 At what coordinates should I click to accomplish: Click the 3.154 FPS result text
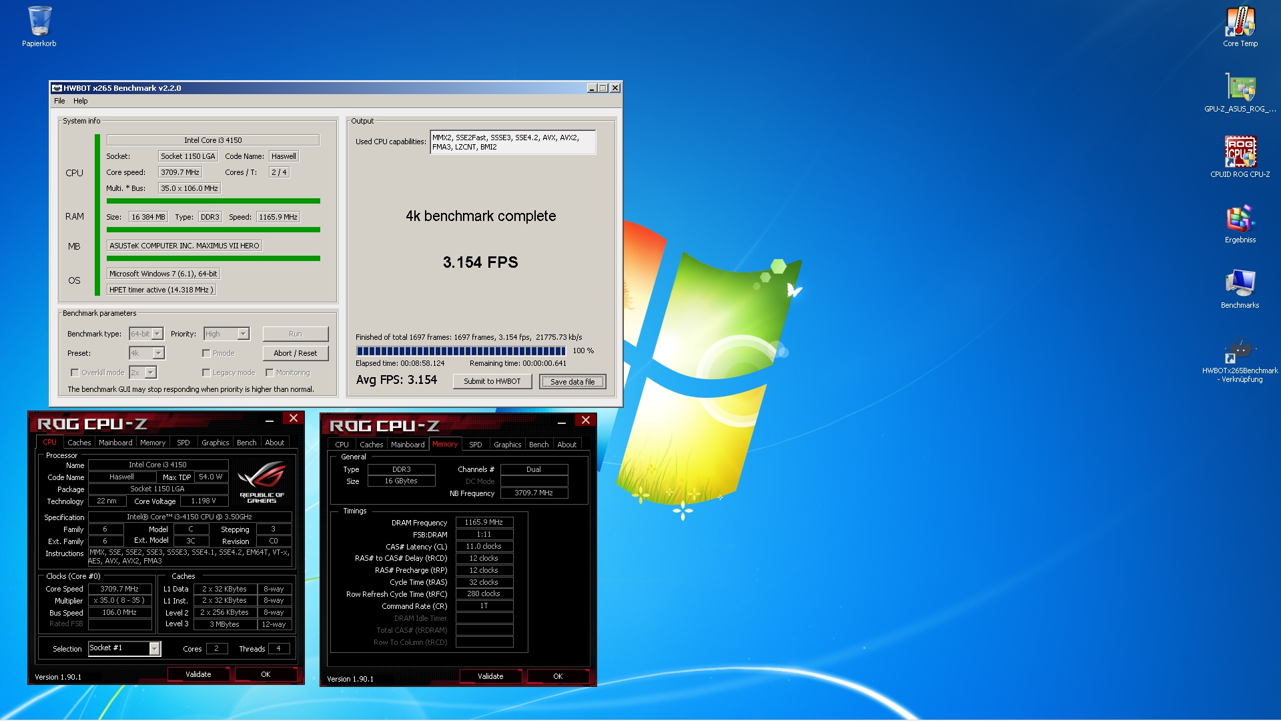click(x=480, y=262)
